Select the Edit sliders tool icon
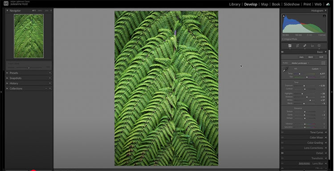 point(290,46)
